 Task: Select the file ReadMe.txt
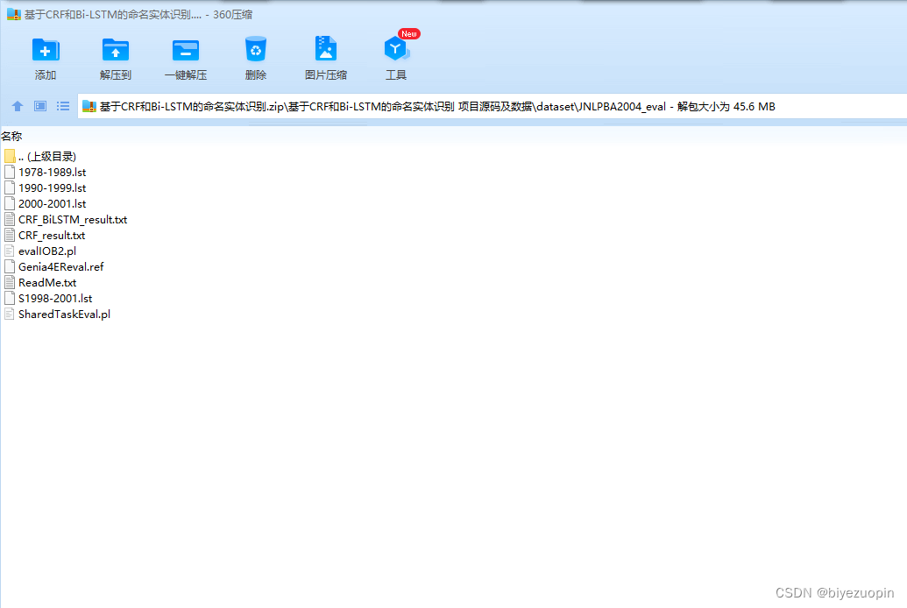(47, 283)
